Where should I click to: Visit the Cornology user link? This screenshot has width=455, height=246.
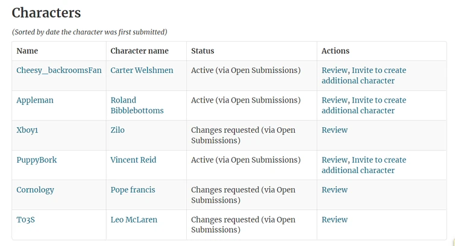35,190
